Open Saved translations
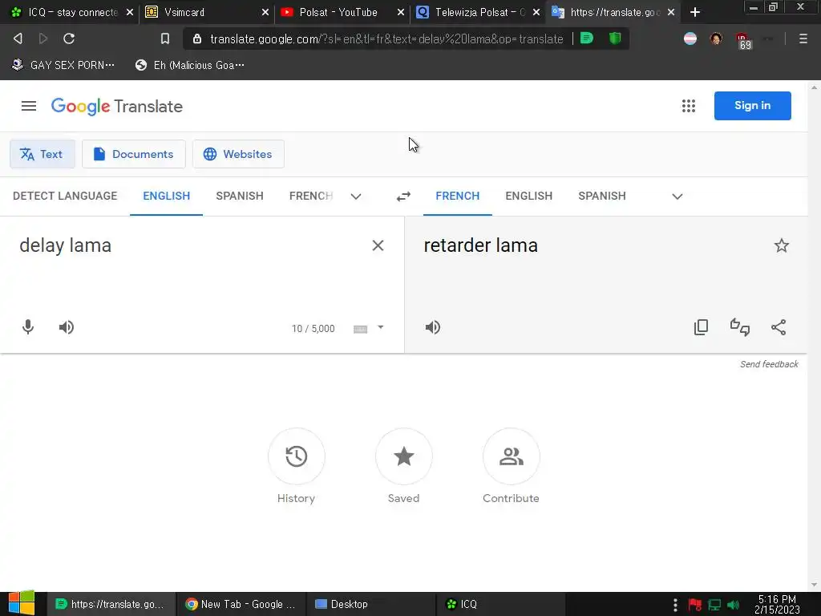The height and width of the screenshot is (616, 821). (404, 466)
